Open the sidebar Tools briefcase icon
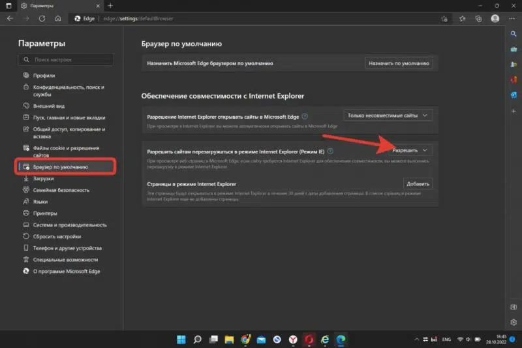 pyautogui.click(x=514, y=49)
